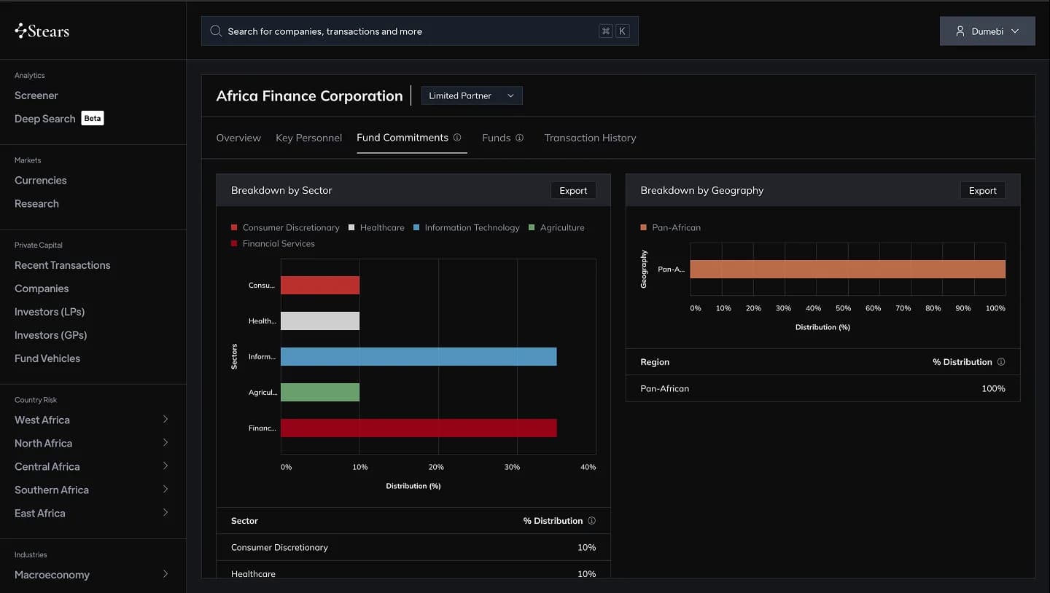
Task: Open the Dumebi account dropdown
Action: pos(987,31)
